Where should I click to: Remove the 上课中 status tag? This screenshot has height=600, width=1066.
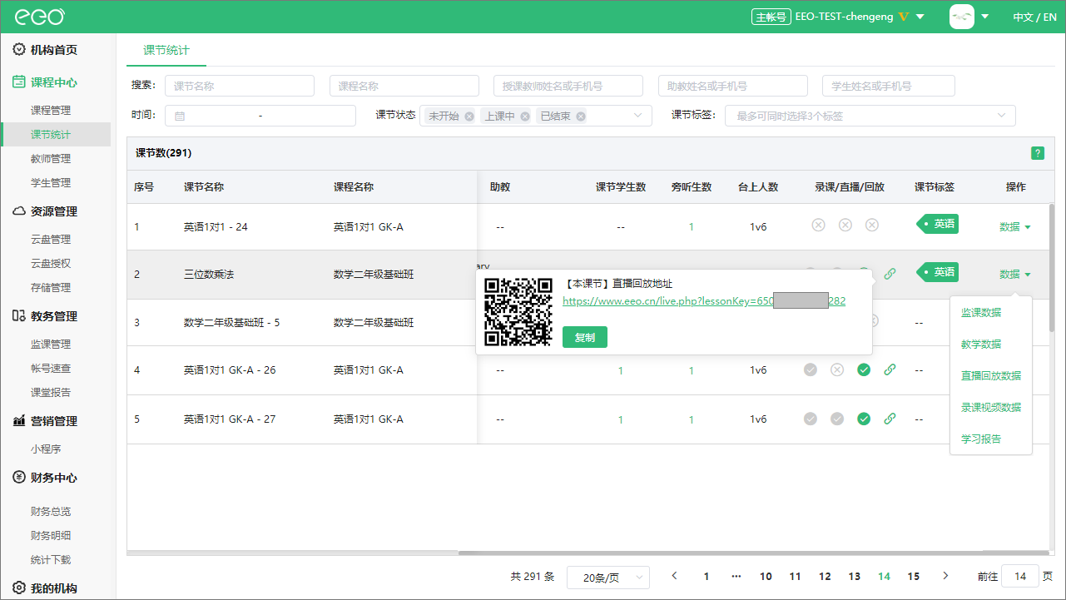click(x=525, y=117)
